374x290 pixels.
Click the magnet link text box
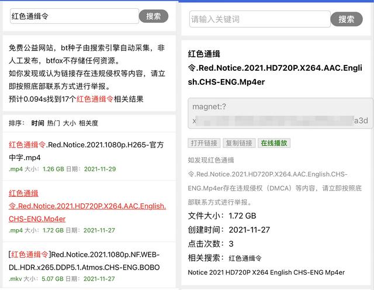pos(280,113)
